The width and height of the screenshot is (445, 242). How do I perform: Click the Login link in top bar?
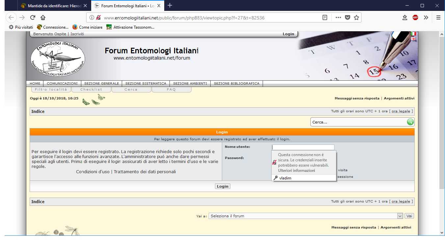288,34
